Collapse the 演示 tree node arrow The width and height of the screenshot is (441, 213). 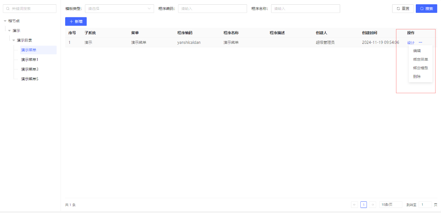9,31
